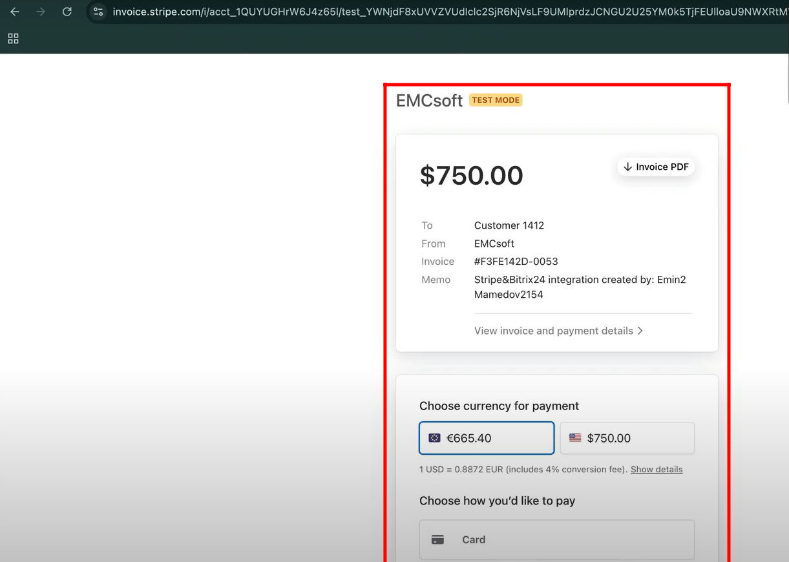Image resolution: width=789 pixels, height=562 pixels.
Task: Click the browser forward arrow
Action: coord(41,12)
